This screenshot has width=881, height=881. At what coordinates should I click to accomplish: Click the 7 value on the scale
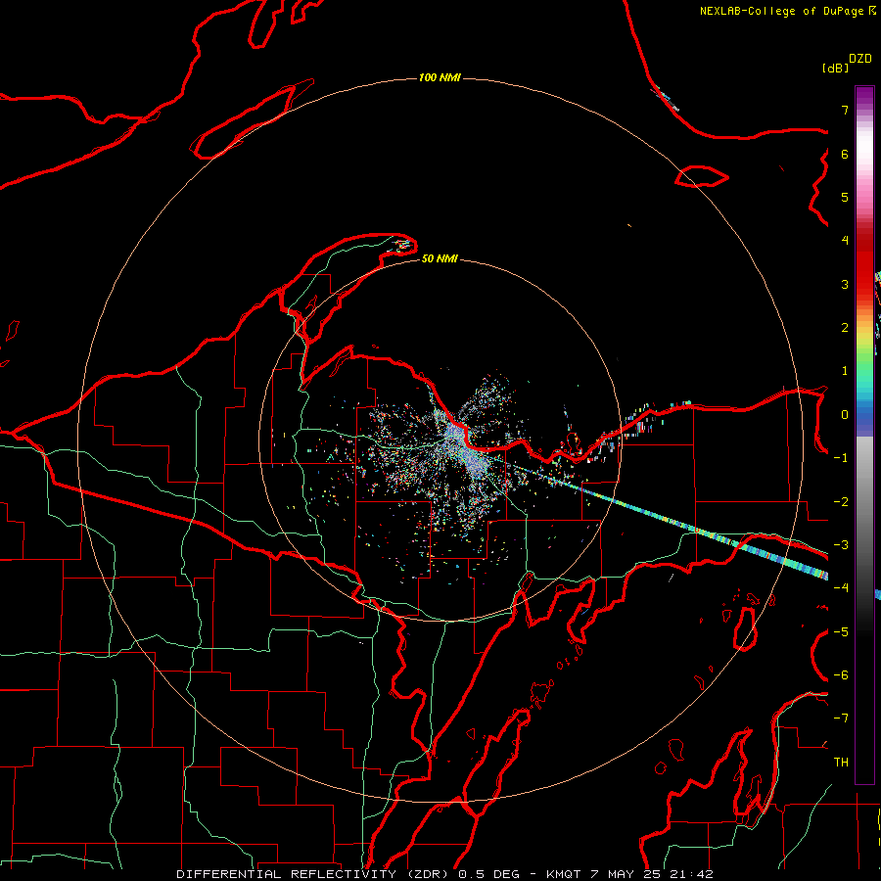845,110
